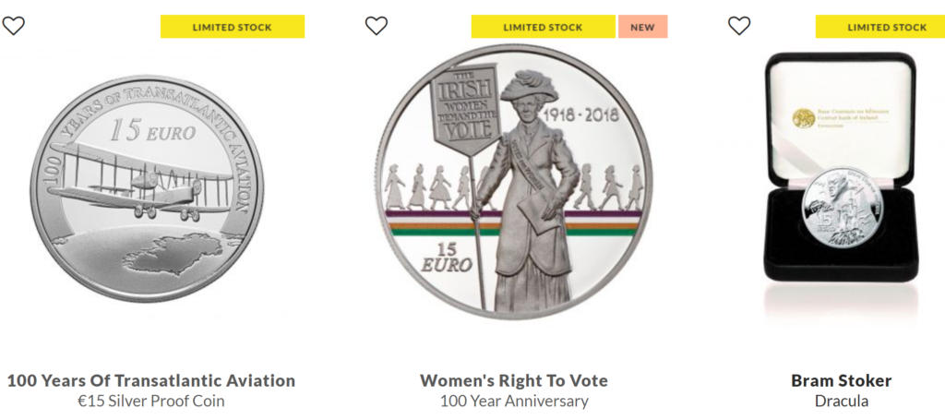Click the '100 Year Anniversary' subtitle

(x=514, y=402)
